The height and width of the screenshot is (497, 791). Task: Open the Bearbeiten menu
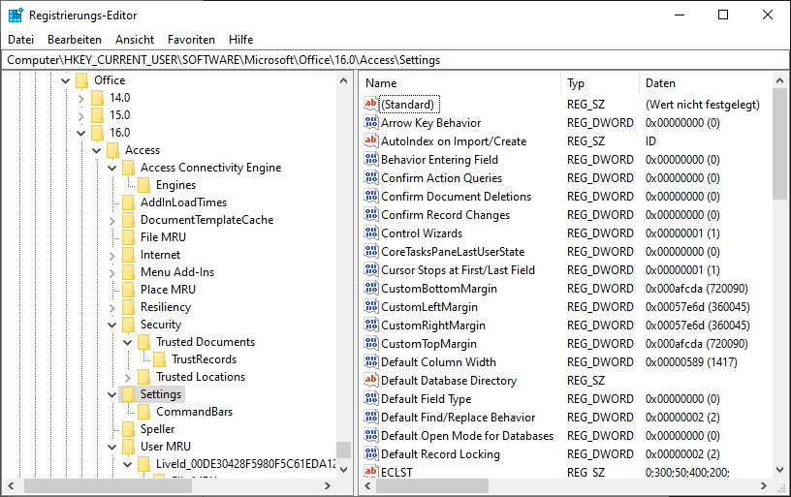[x=75, y=40]
